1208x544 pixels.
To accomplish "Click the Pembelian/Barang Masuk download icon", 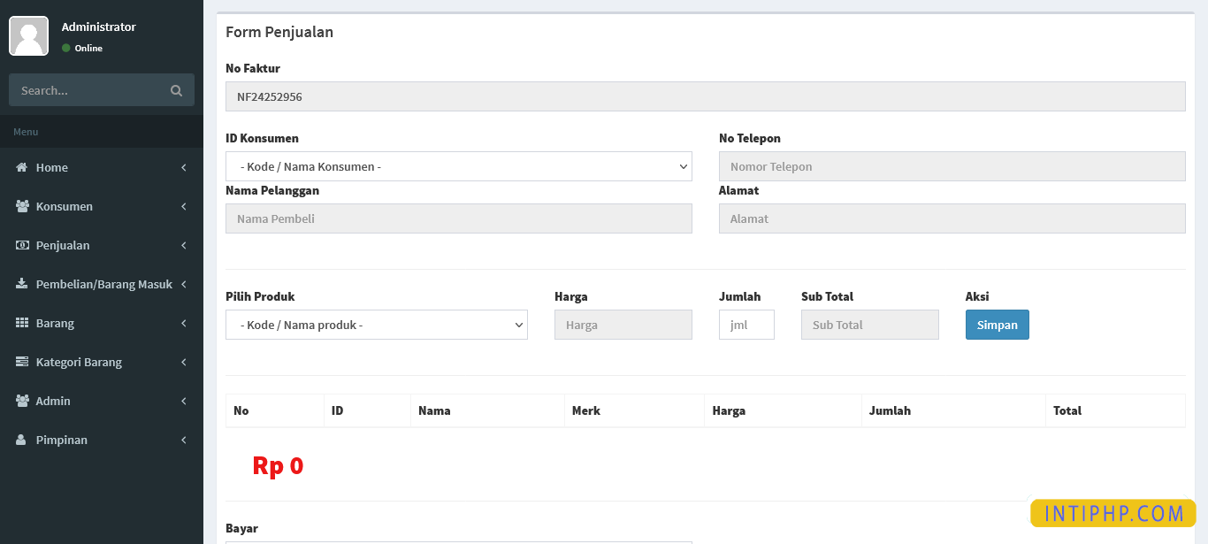I will 22,284.
